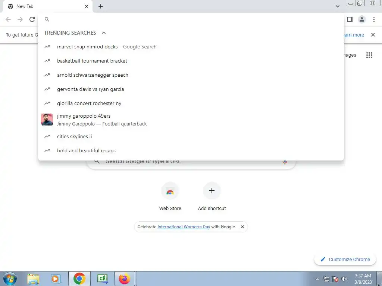Click trending icon beside marvel snap nimrod decks

(x=47, y=47)
